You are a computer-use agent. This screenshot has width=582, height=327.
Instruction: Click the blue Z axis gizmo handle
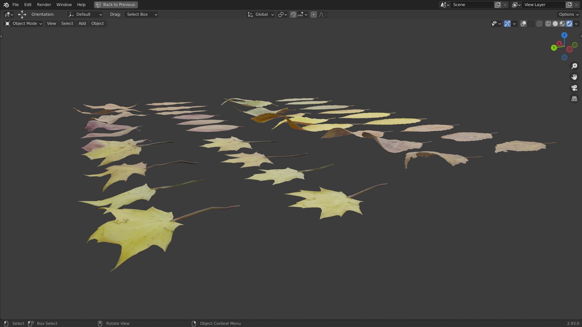click(x=564, y=35)
